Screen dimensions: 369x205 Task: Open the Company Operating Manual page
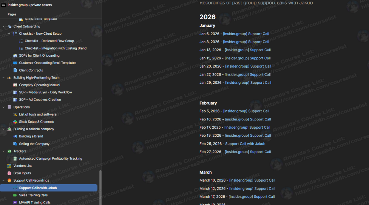click(x=39, y=85)
